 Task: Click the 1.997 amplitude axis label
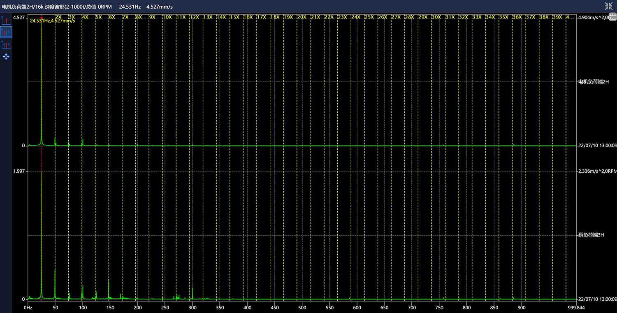(19, 171)
